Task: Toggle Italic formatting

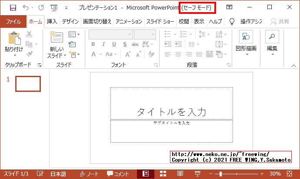Action: point(103,44)
